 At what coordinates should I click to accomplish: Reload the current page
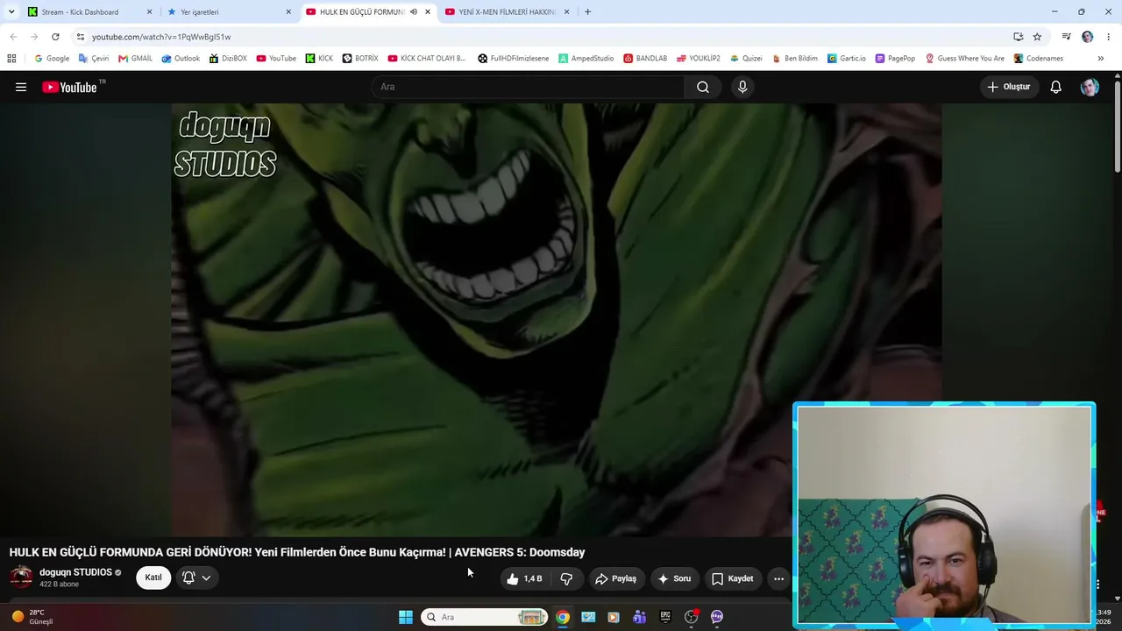pyautogui.click(x=55, y=37)
